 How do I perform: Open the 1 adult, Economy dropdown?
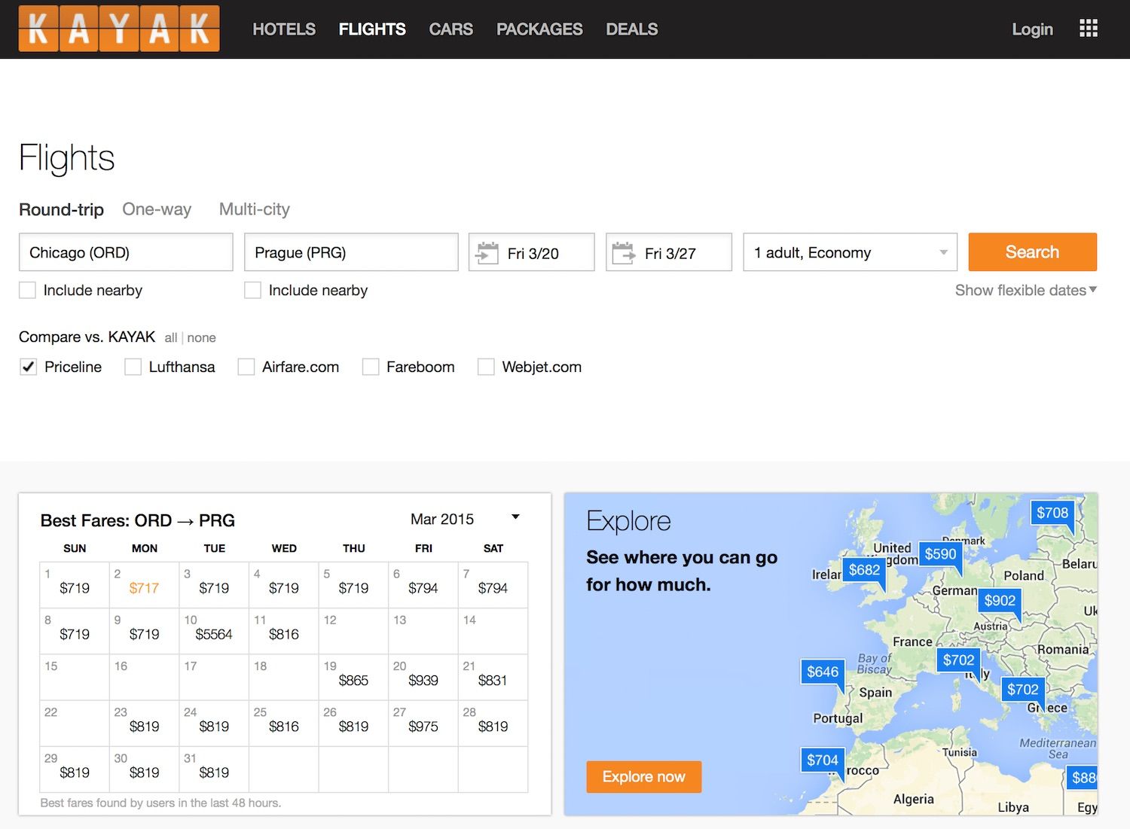point(850,252)
